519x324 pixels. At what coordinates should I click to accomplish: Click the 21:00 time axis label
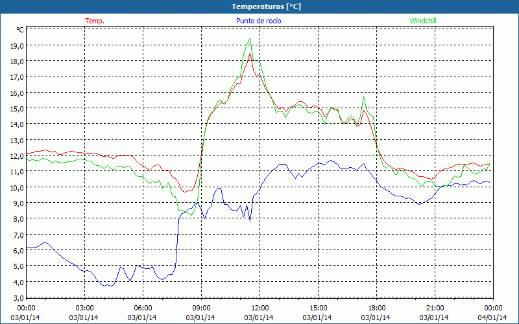435,308
